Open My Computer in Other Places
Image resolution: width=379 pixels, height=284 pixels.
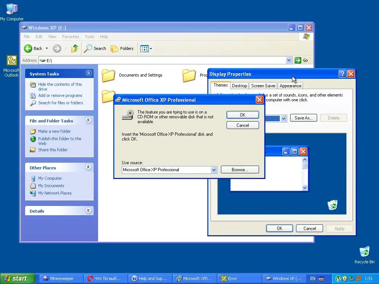coord(50,179)
